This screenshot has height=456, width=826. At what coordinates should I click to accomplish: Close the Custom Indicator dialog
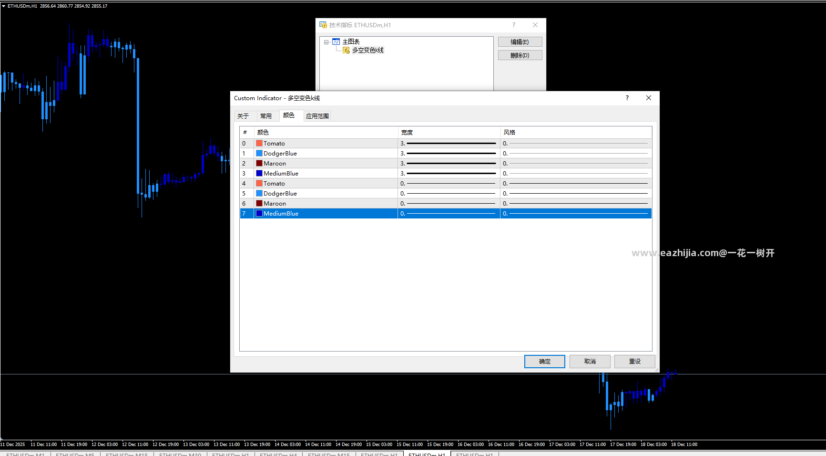coord(649,98)
